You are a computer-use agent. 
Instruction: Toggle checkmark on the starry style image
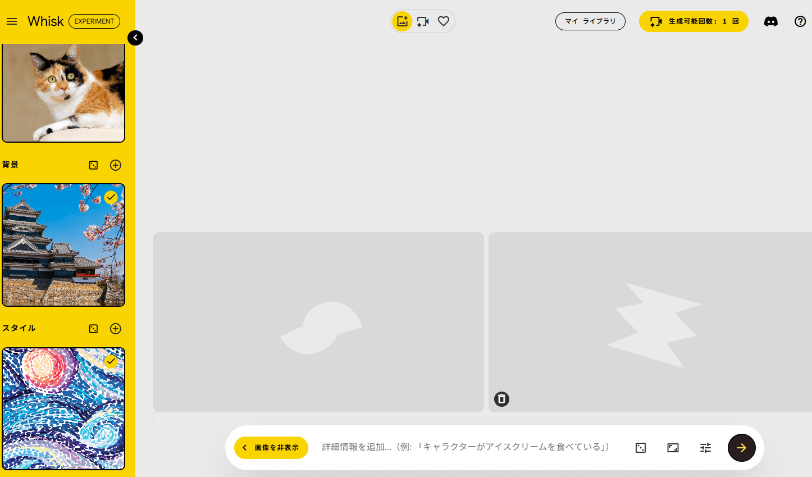pos(111,361)
